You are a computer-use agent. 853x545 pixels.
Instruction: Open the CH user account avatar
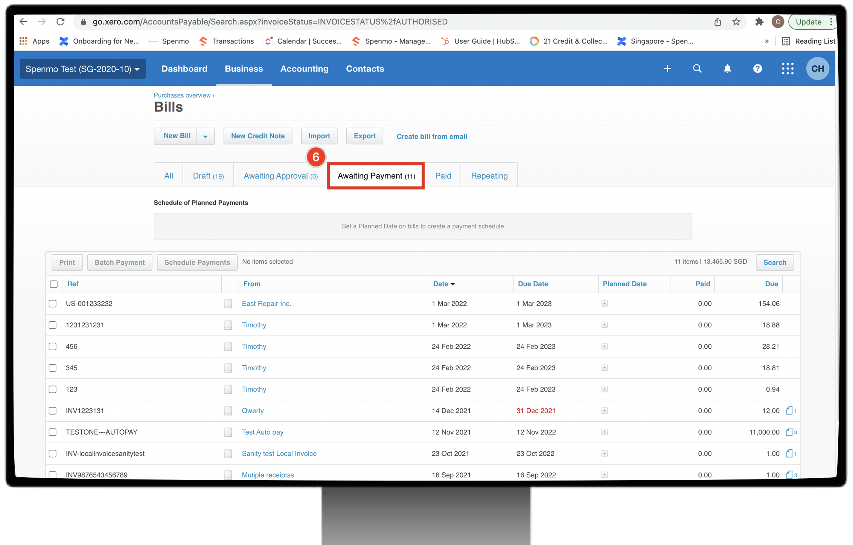(x=818, y=69)
